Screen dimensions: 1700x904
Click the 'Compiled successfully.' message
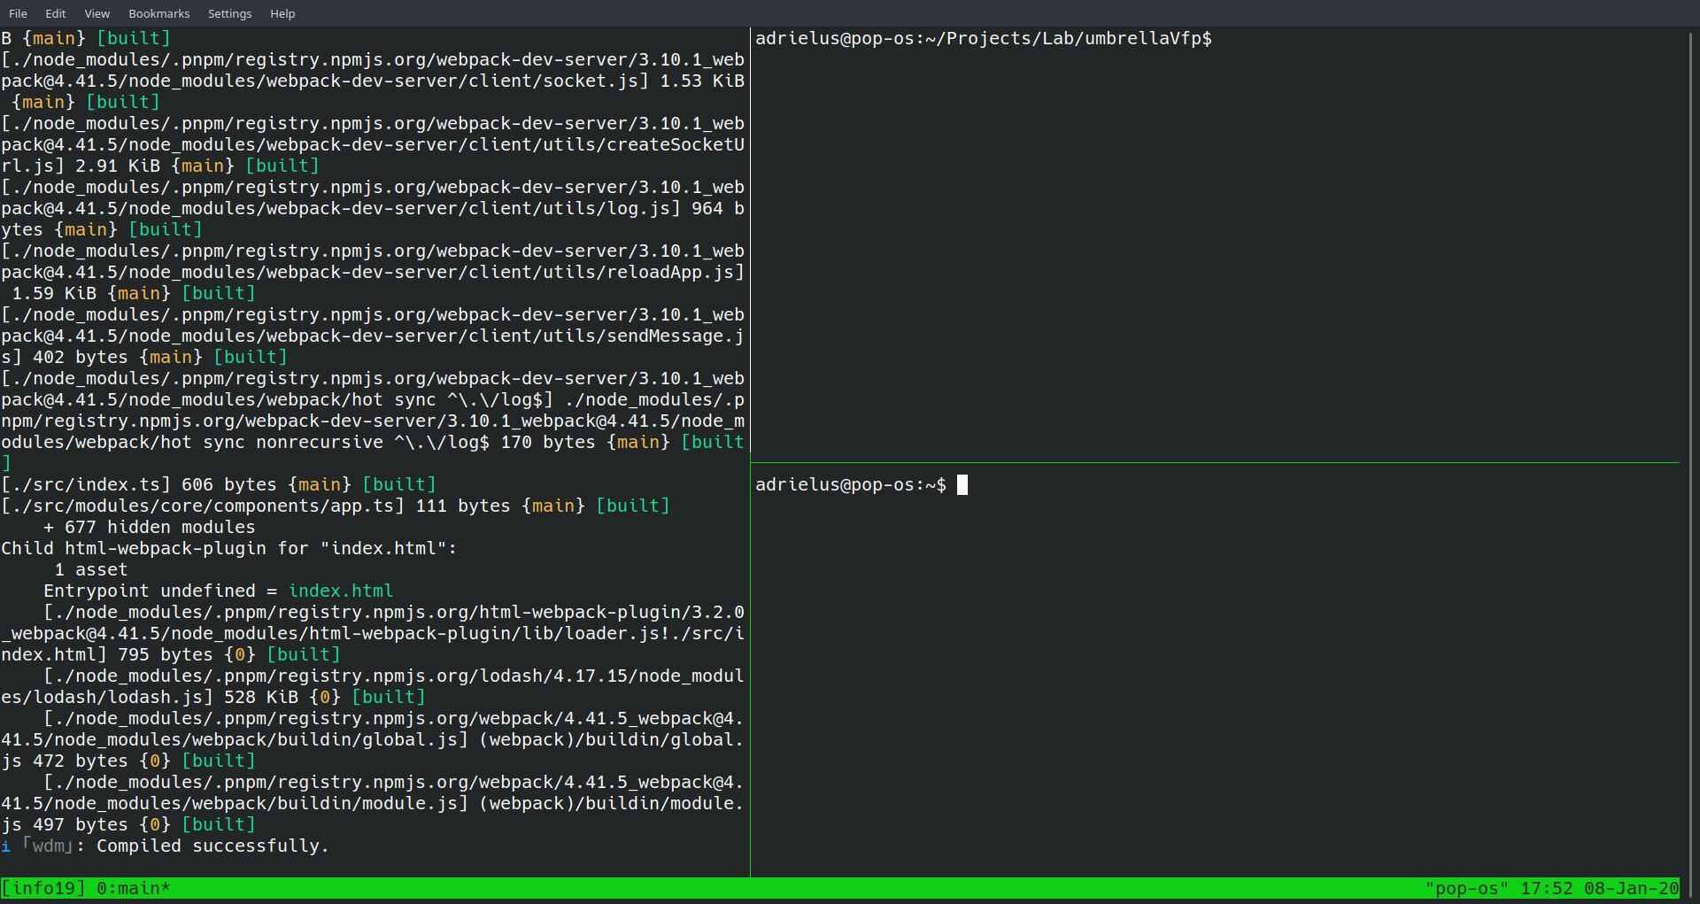click(212, 846)
